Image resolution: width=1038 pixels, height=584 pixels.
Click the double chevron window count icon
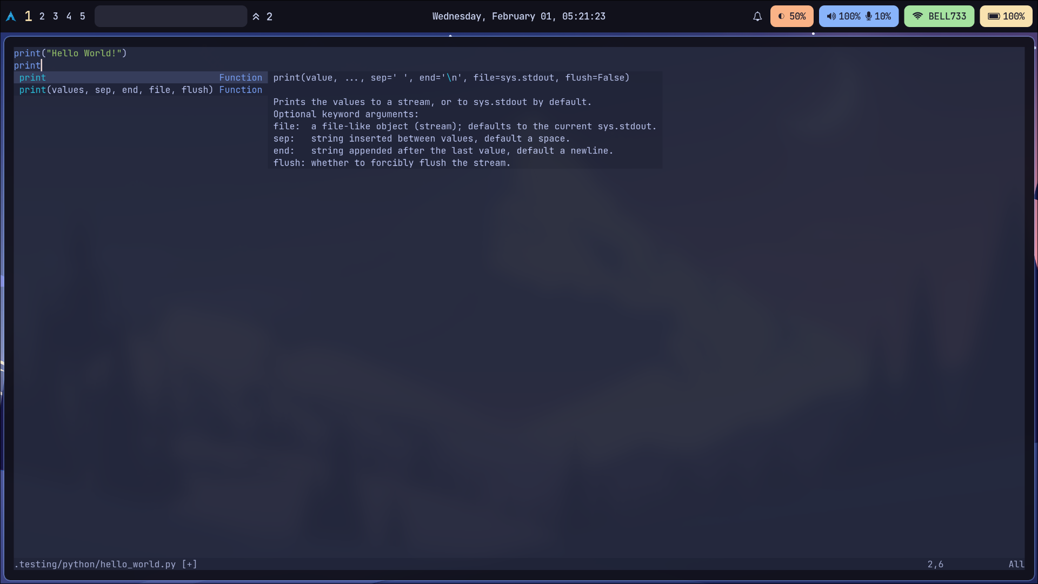256,17
